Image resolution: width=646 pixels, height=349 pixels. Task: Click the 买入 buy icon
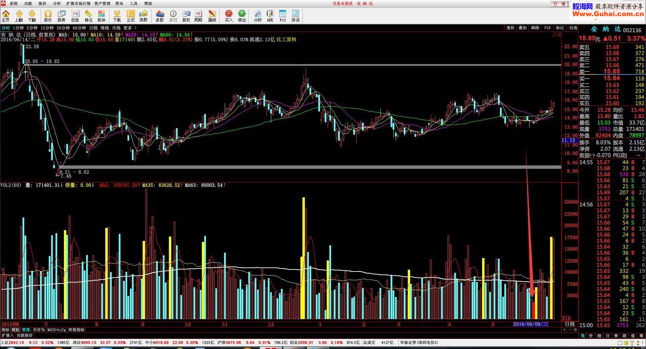point(229,16)
